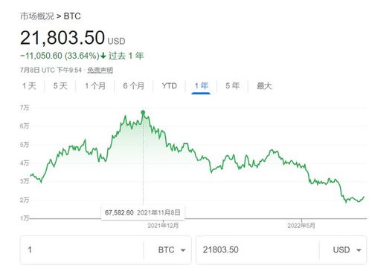
Task: Switch to the 5 天 range tab
Action: coord(60,86)
